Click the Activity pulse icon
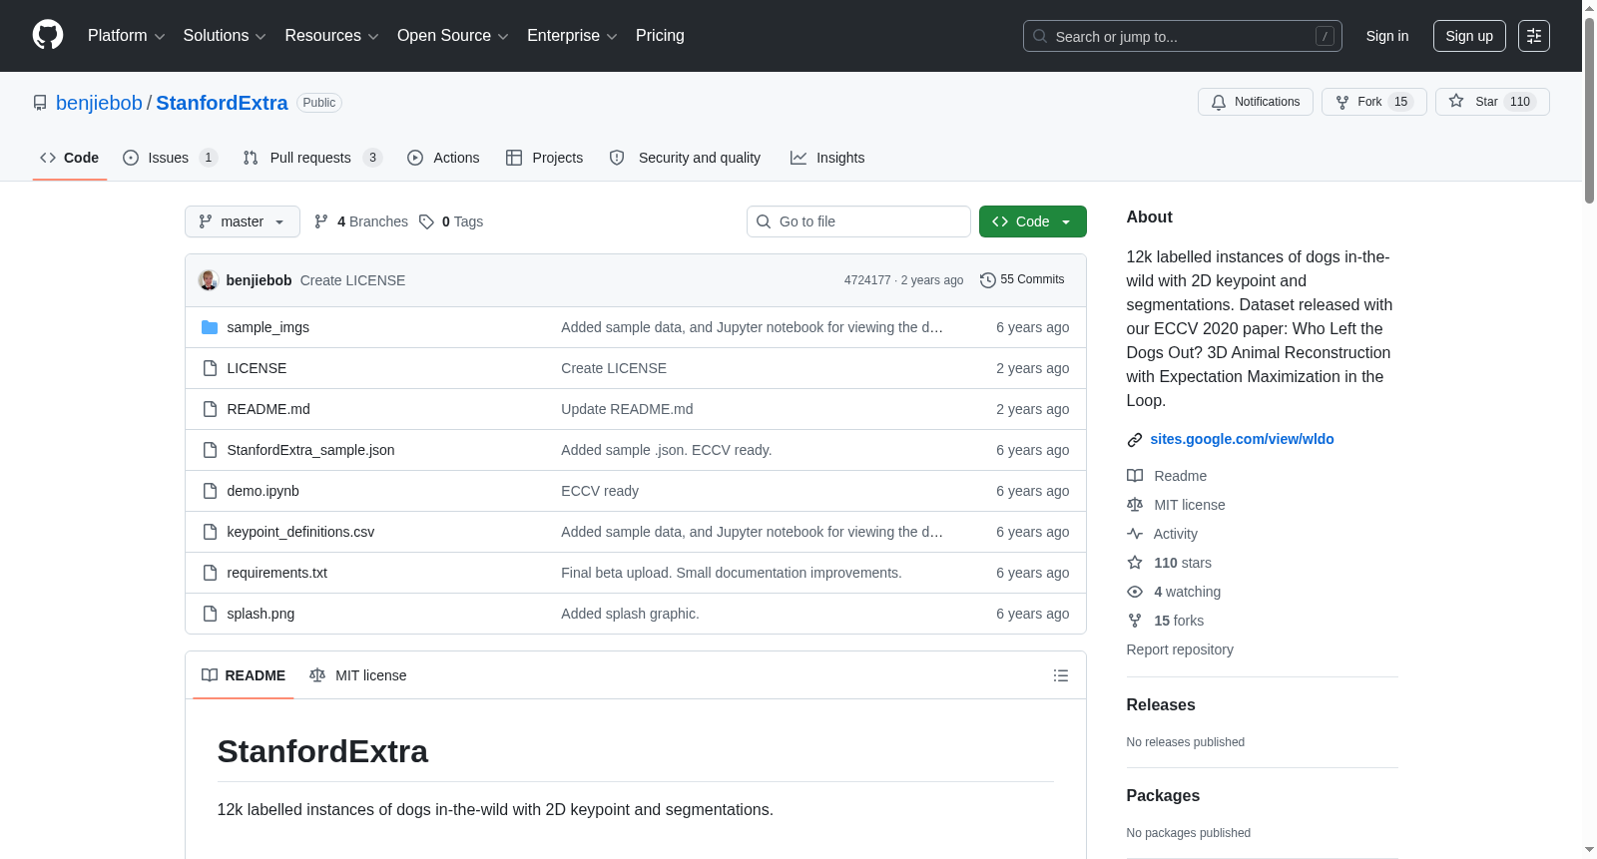The height and width of the screenshot is (859, 1597). click(1135, 534)
